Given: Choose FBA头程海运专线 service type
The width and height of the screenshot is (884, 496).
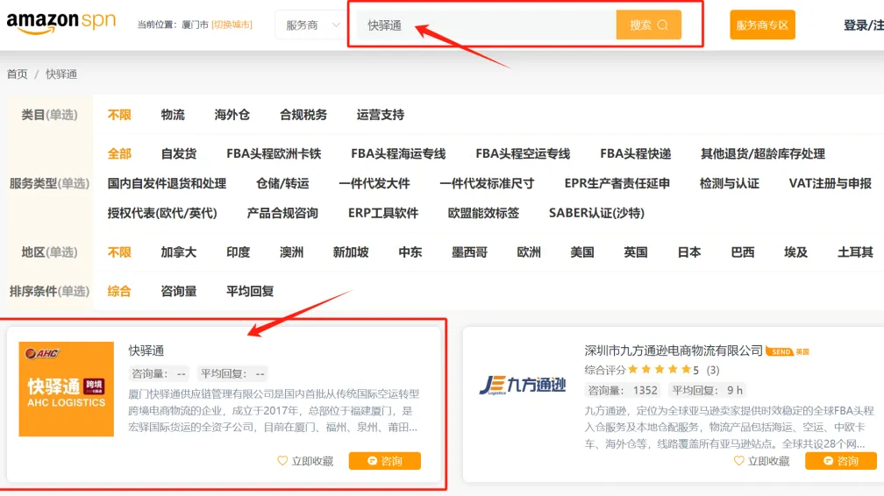Looking at the screenshot, I should click(398, 154).
